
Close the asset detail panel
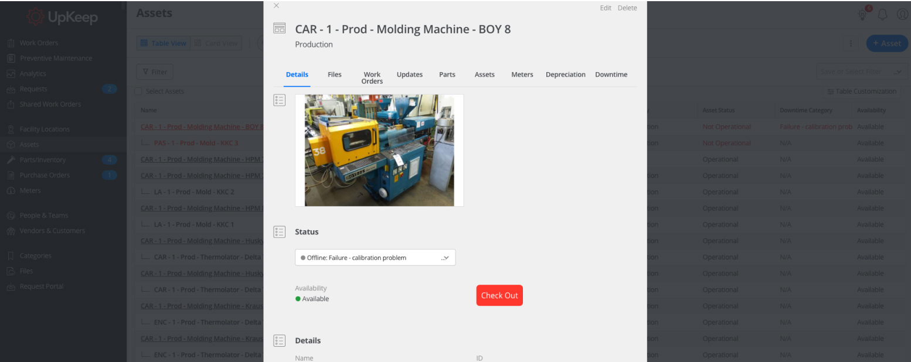(276, 6)
